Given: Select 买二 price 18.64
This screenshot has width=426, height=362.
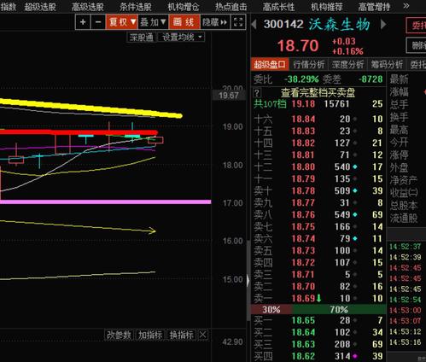Looking at the screenshot, I should tap(303, 332).
